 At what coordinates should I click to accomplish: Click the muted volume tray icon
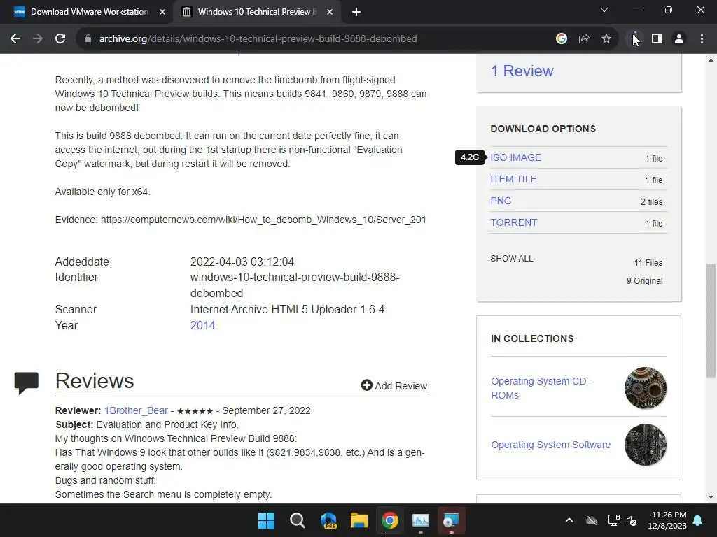(x=632, y=520)
